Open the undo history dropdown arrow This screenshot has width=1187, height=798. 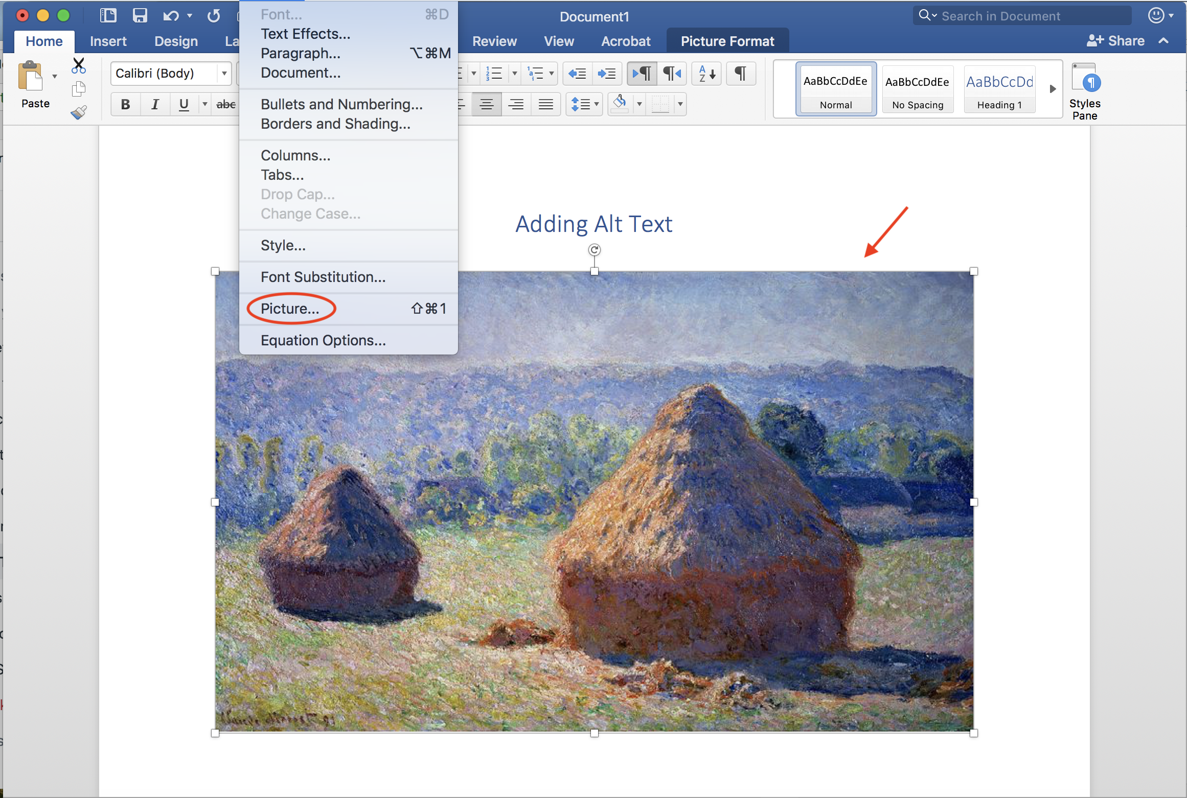click(x=190, y=16)
